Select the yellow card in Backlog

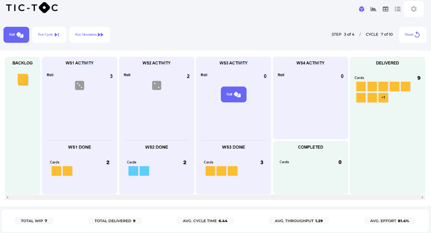(23, 80)
